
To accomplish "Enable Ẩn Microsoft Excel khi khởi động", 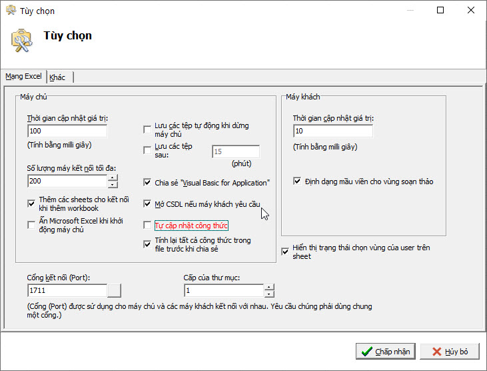I will point(31,225).
